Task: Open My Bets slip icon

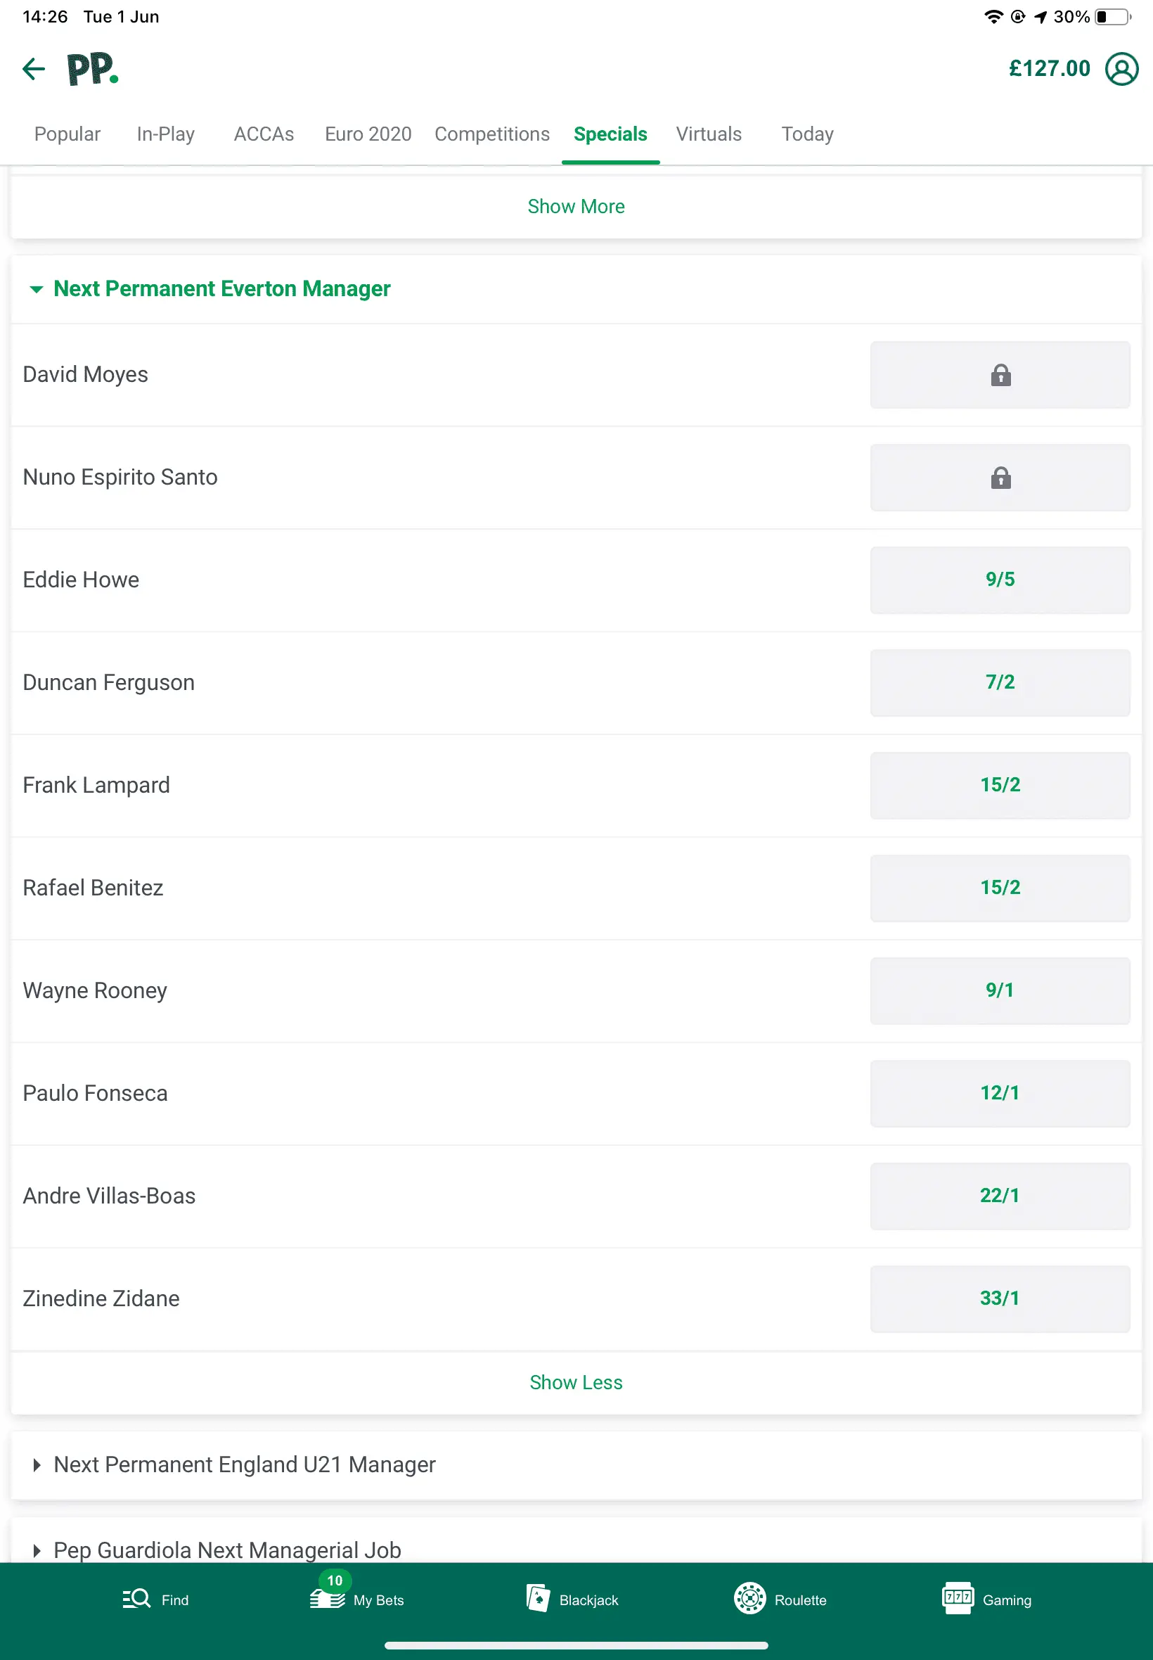Action: [327, 1598]
